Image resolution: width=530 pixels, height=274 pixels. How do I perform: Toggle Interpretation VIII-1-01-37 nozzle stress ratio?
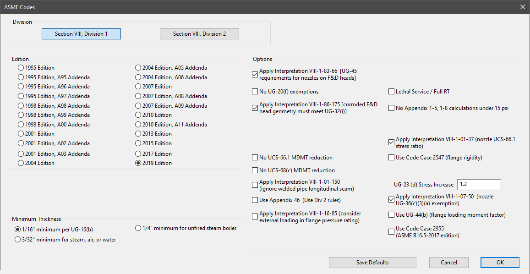click(391, 142)
